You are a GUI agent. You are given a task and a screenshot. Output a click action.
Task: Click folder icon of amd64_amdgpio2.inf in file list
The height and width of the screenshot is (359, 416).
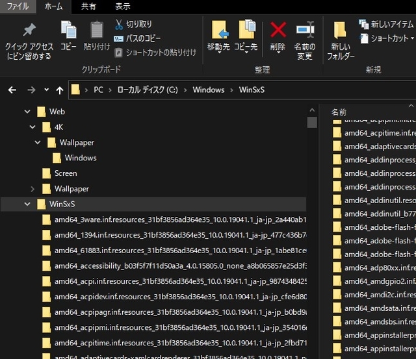point(337,281)
